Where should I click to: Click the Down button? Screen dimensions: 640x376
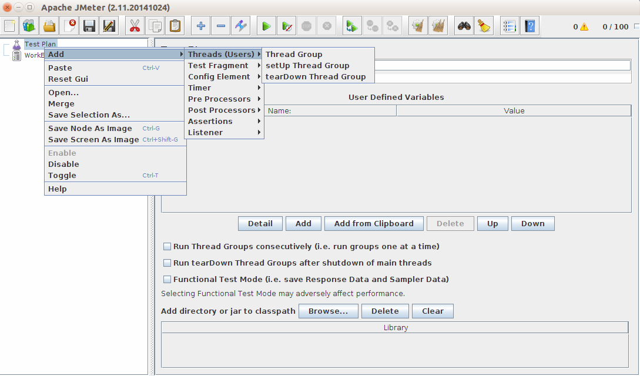[532, 223]
